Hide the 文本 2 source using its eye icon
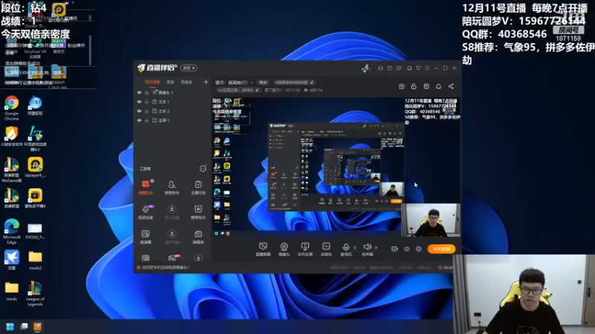The width and height of the screenshot is (595, 334). [x=139, y=111]
